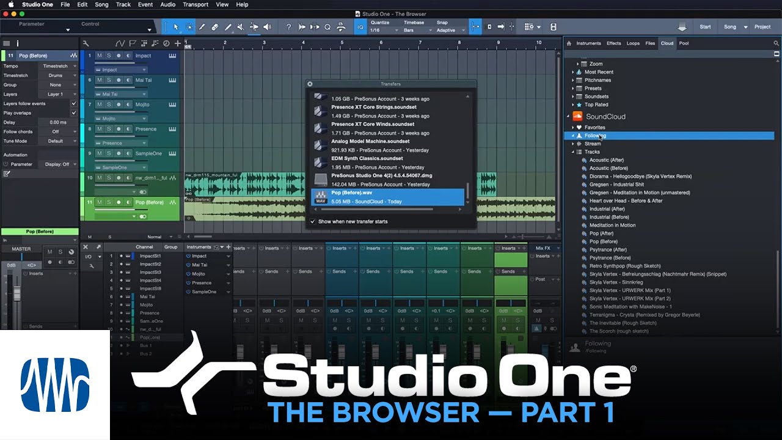Switch to the Effects browser tab
The image size is (782, 440).
[613, 43]
